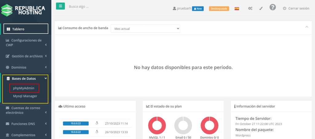Select Tablero in the sidebar
Screen dimensions: 315x139
pos(26,29)
